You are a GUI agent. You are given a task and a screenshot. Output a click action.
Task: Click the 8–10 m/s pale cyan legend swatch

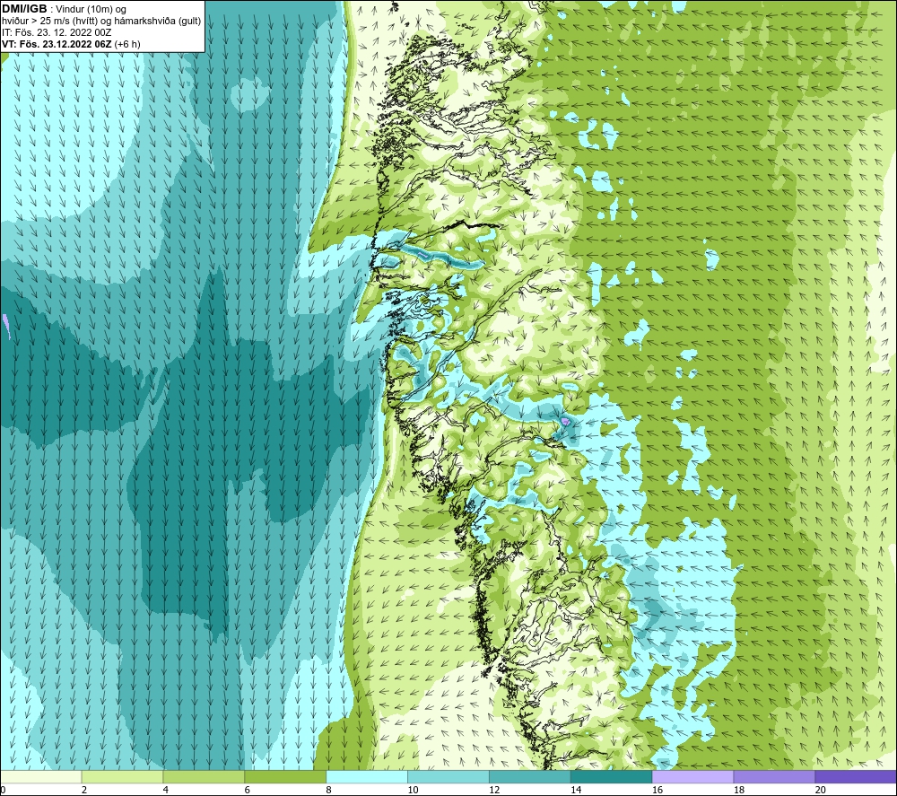[367, 777]
